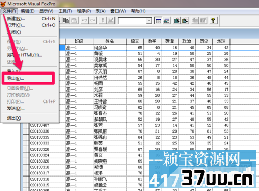Viewport: 259px width, 191px height.
Task: Select the student ID cell 020130335
Action: pyautogui.click(x=47, y=137)
